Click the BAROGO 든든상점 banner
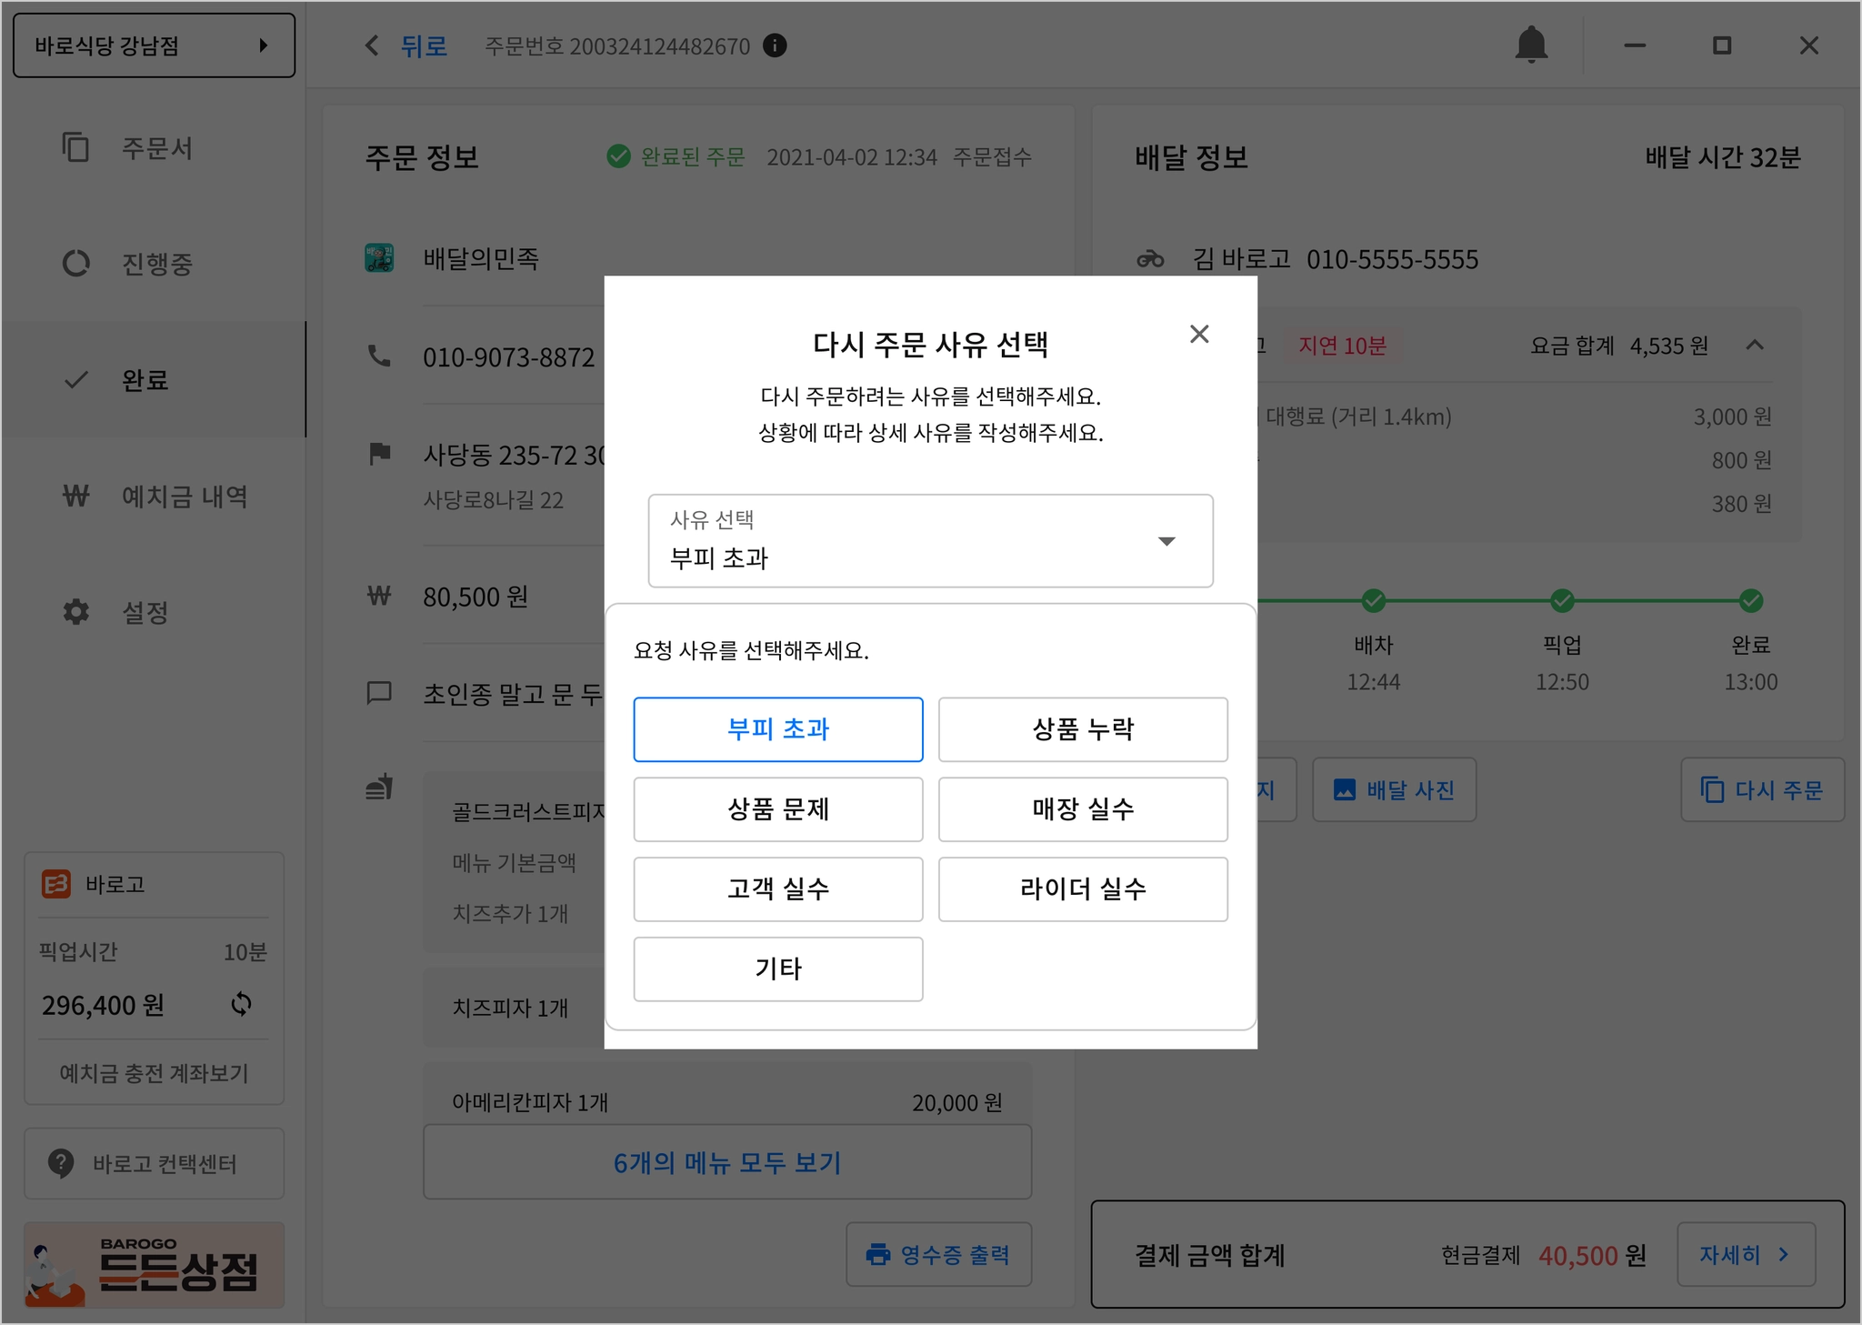Image resolution: width=1862 pixels, height=1325 pixels. 154,1265
